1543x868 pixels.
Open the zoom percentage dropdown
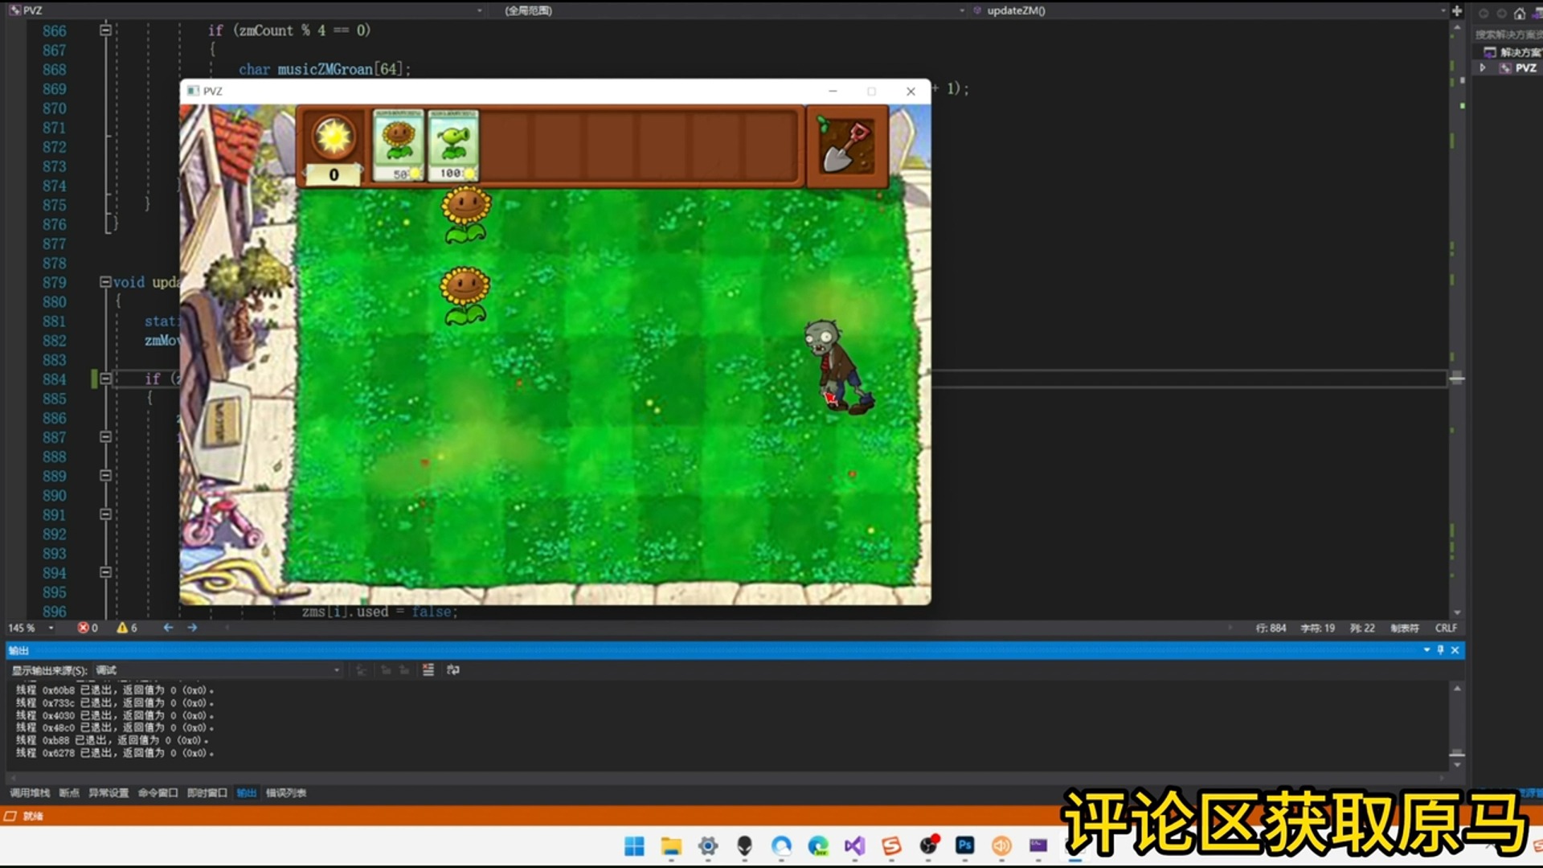[x=51, y=628]
